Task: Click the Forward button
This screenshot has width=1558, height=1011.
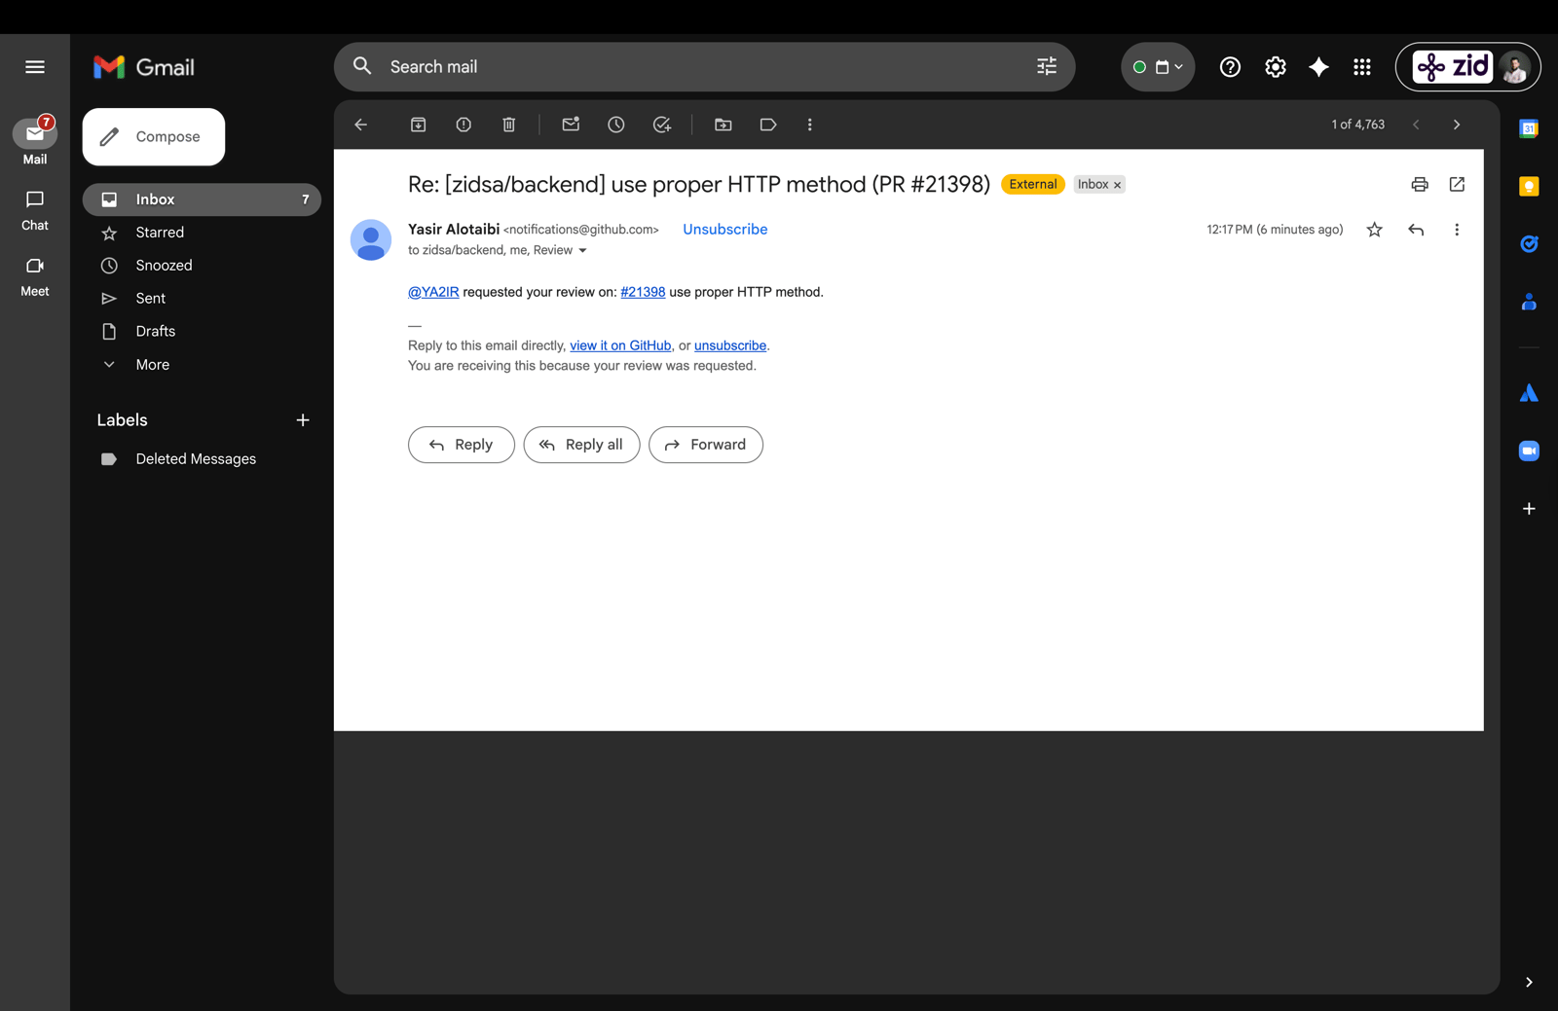Action: (x=705, y=445)
